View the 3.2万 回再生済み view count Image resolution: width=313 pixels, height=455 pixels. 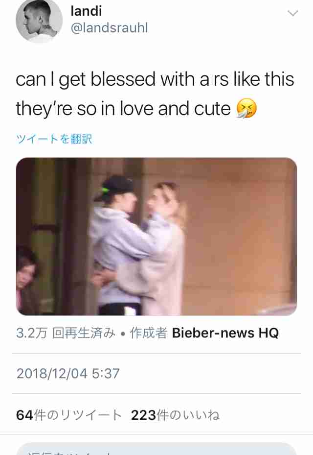(66, 333)
